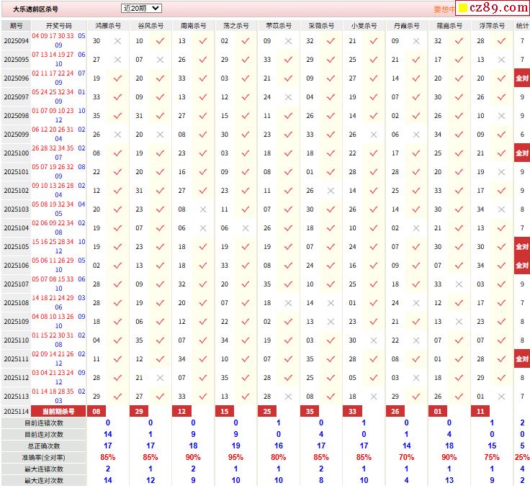Click the 2025113 period cell
The image size is (530, 488).
pyautogui.click(x=16, y=397)
